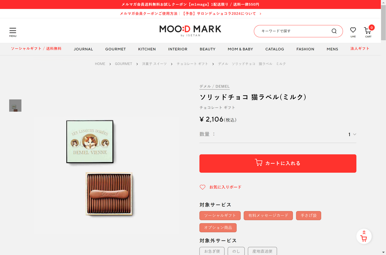
Task: Select the 有料メッセージカード service tag
Action: (x=268, y=215)
